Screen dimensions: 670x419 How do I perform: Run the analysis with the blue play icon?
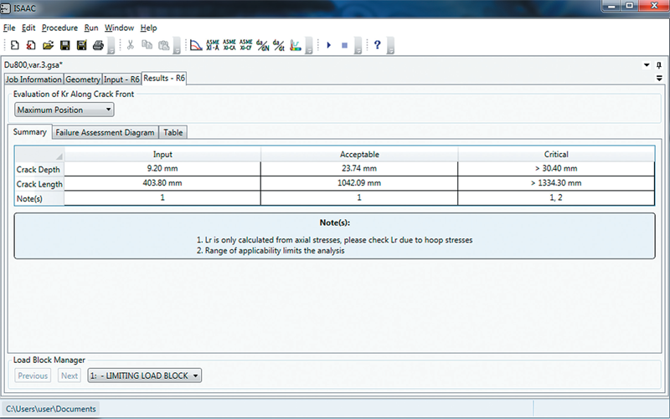328,45
